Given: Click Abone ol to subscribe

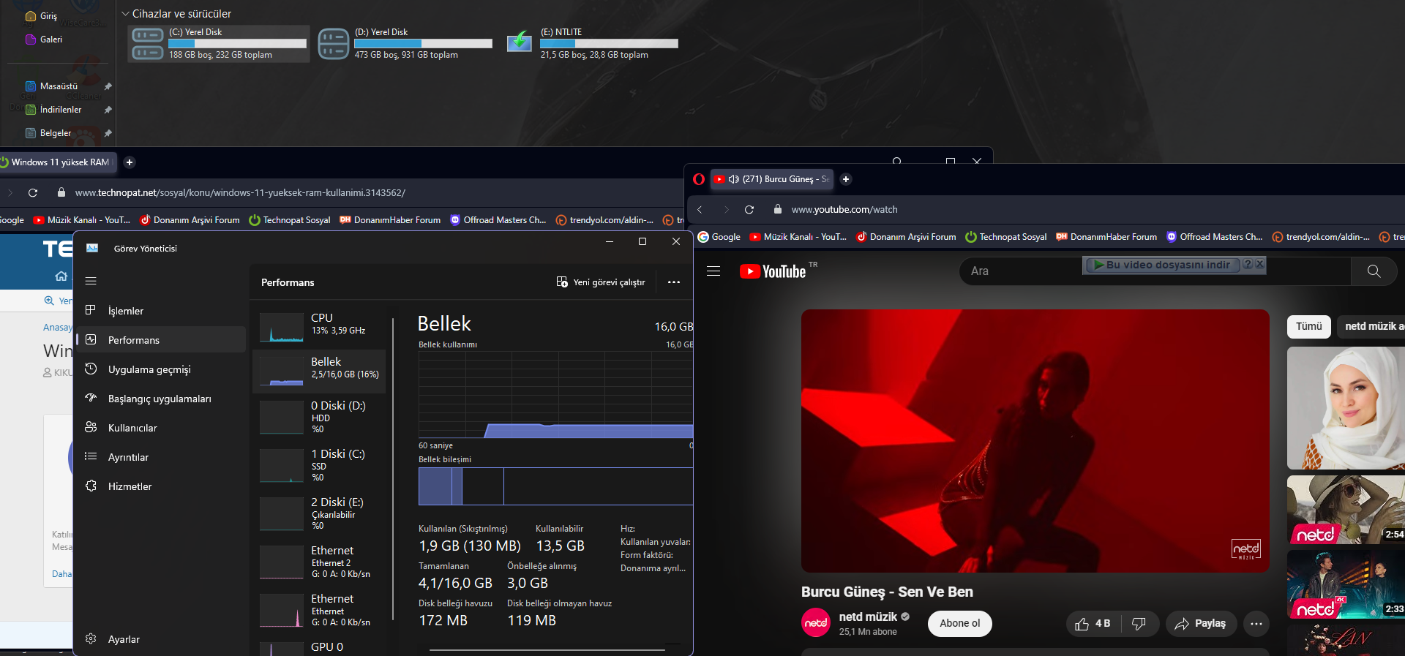Looking at the screenshot, I should pos(960,623).
